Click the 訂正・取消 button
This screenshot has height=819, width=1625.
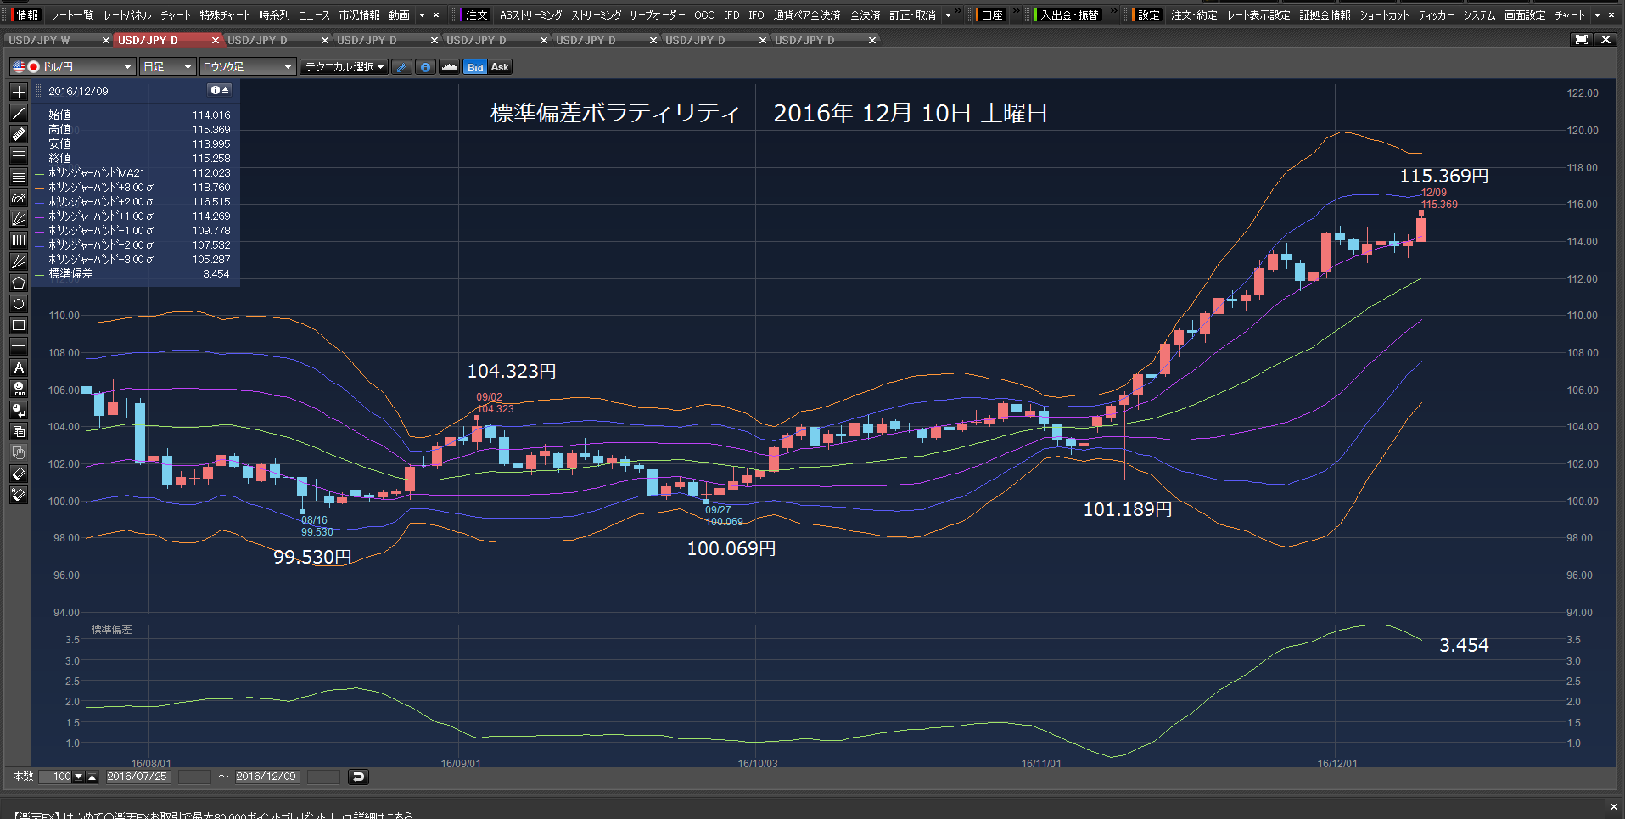[x=912, y=15]
